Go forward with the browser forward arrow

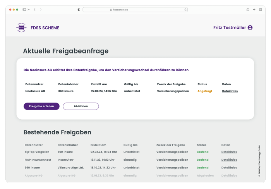pyautogui.click(x=41, y=10)
